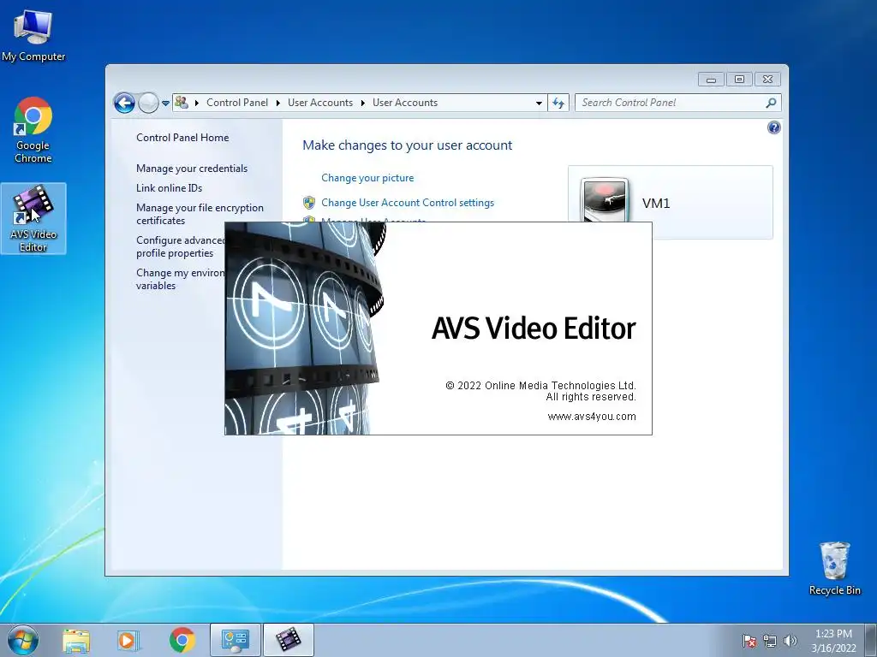Show desktop using far-right taskbar strip
The height and width of the screenshot is (657, 877).
click(871, 640)
